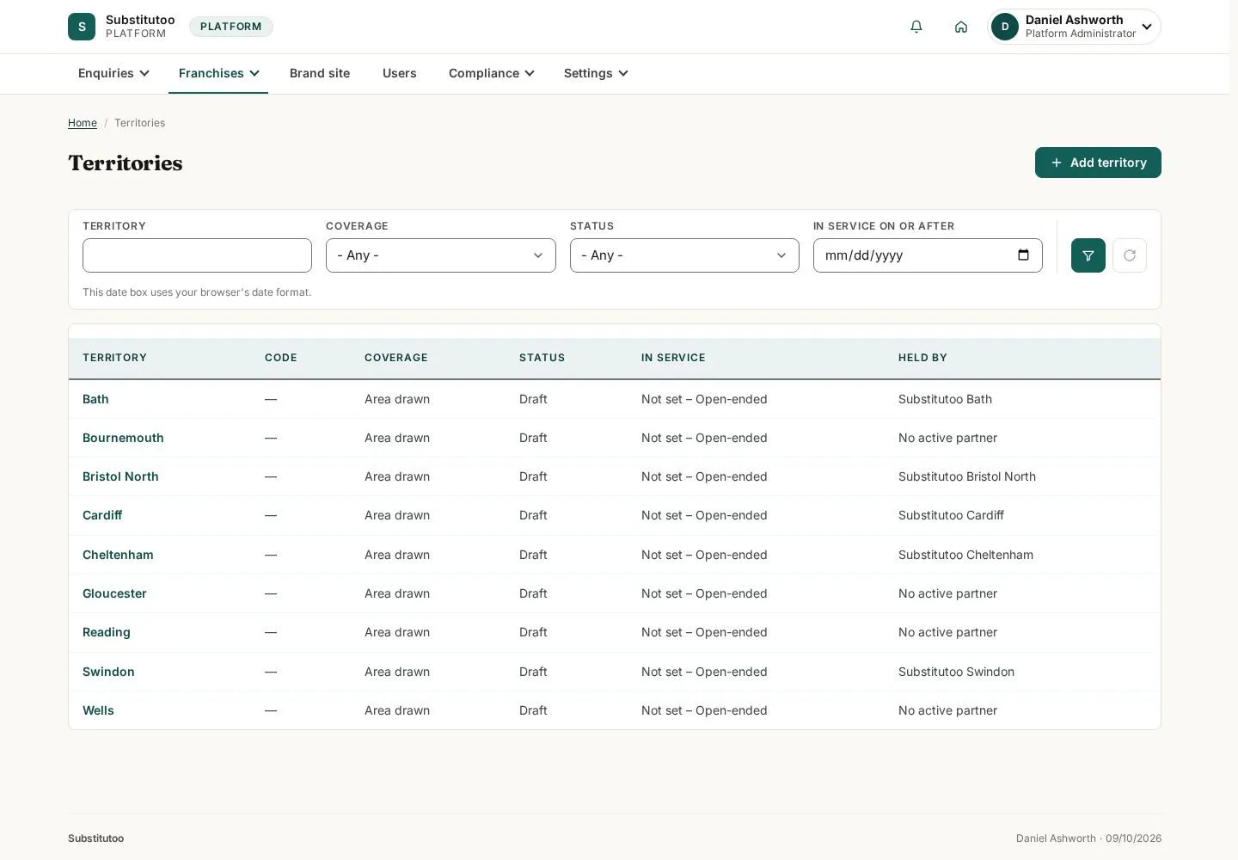The height and width of the screenshot is (860, 1238).
Task: Apply filters with the funnel button
Action: (1088, 255)
